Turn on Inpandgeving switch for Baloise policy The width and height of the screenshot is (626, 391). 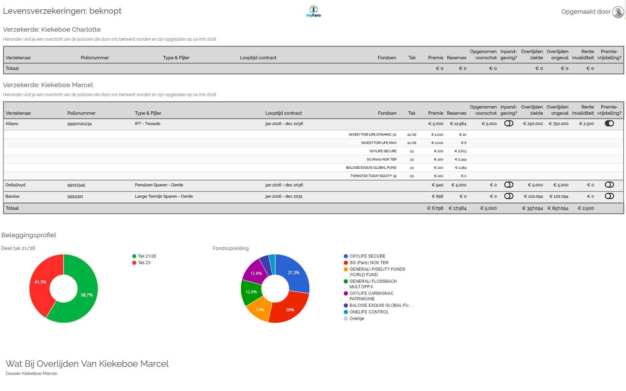point(509,196)
